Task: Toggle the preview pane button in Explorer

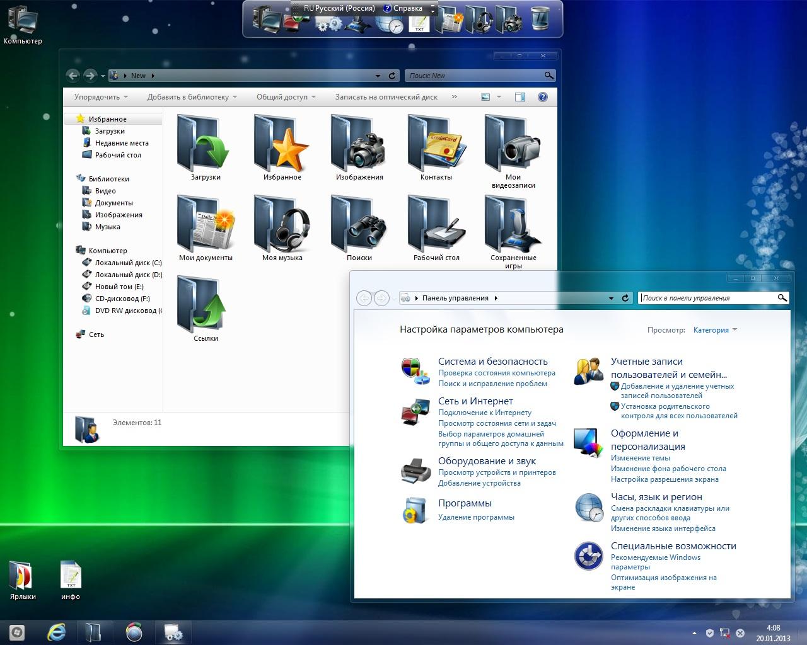Action: [520, 97]
